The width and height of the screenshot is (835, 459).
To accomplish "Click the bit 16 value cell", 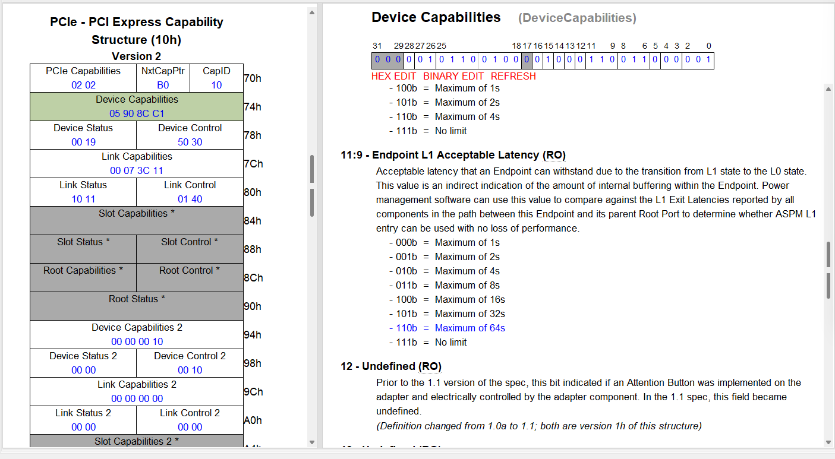I will (x=537, y=60).
